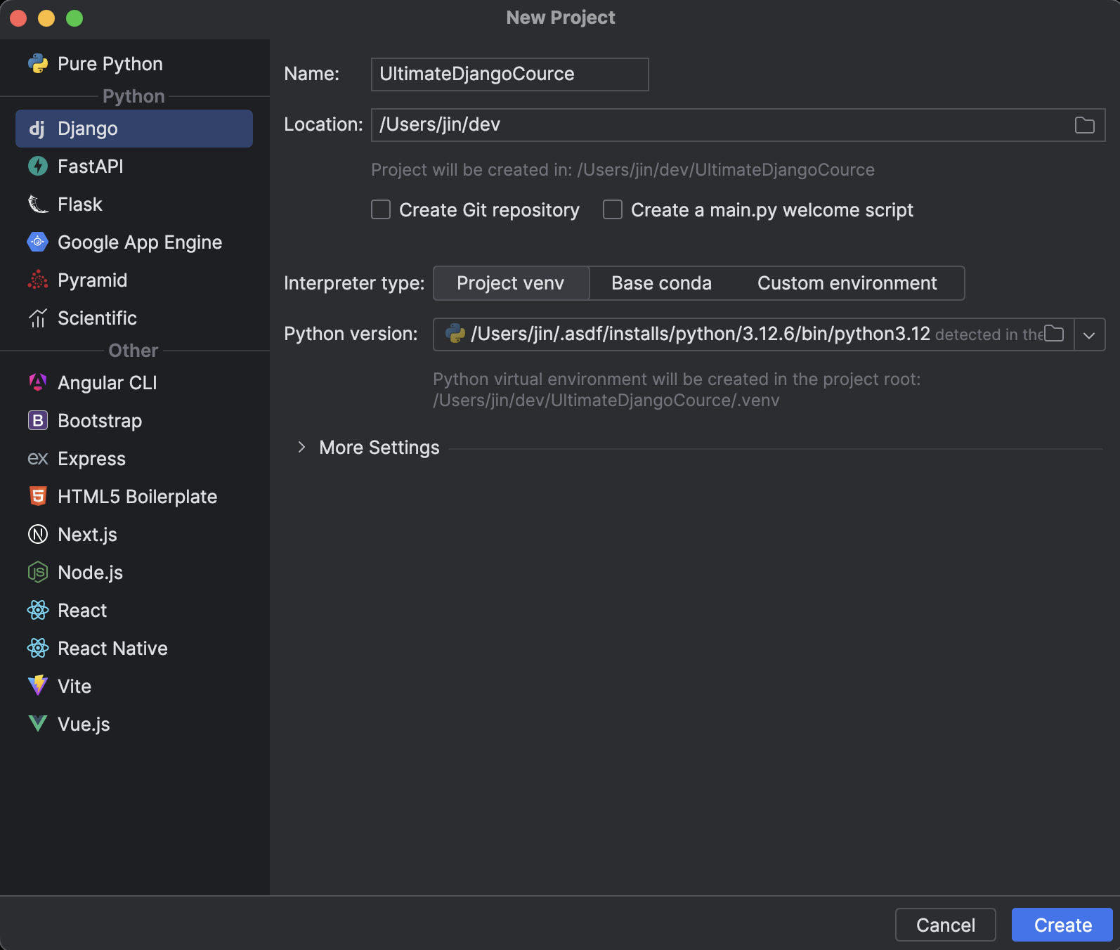Select Custom environment interpreter type
Screen dimensions: 1120x950
pos(847,283)
